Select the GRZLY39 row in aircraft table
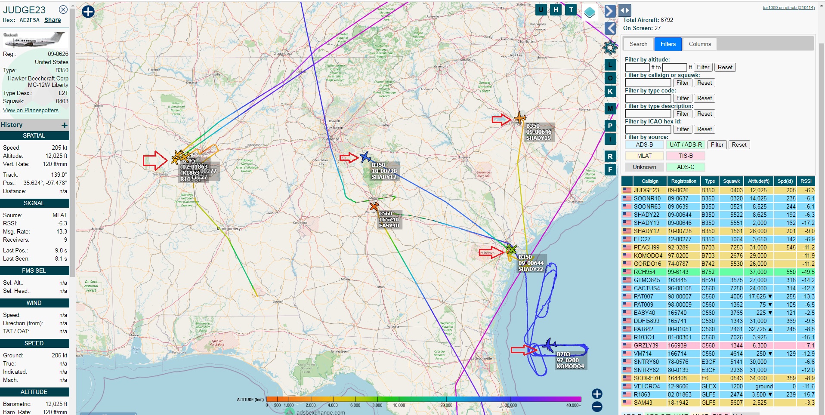The image size is (825, 415). pyautogui.click(x=718, y=345)
